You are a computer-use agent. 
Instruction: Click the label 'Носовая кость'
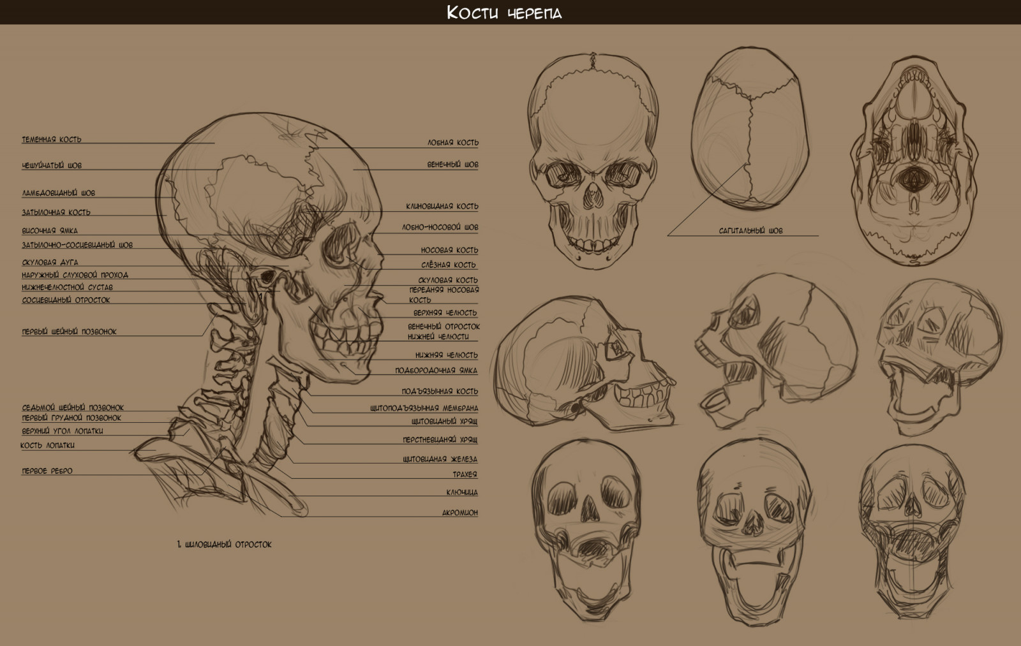pyautogui.click(x=449, y=251)
